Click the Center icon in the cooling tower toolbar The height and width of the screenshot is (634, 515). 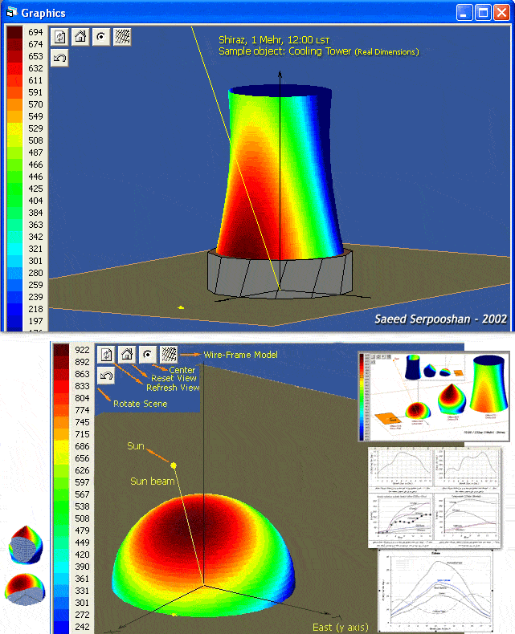coord(101,37)
